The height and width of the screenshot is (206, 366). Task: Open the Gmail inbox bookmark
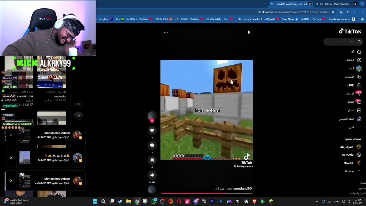coord(249,19)
